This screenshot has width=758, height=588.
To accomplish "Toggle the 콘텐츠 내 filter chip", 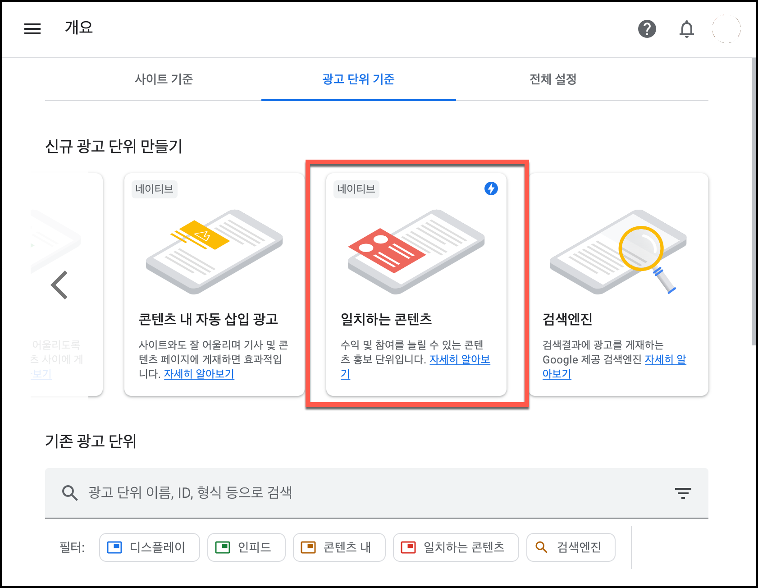I will point(339,547).
